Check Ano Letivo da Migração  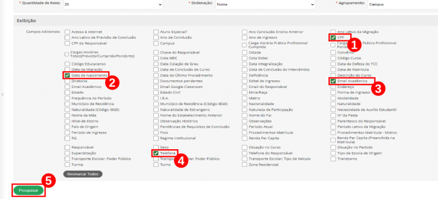click(333, 32)
